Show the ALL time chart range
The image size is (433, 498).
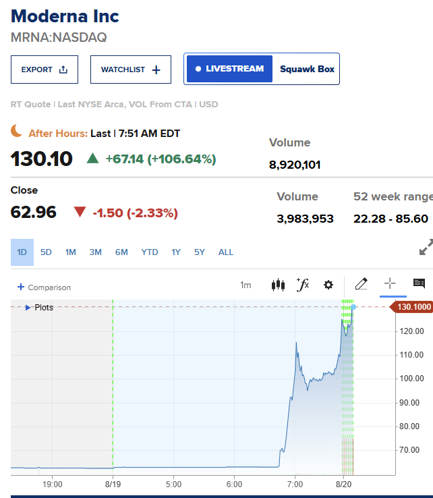(x=226, y=252)
